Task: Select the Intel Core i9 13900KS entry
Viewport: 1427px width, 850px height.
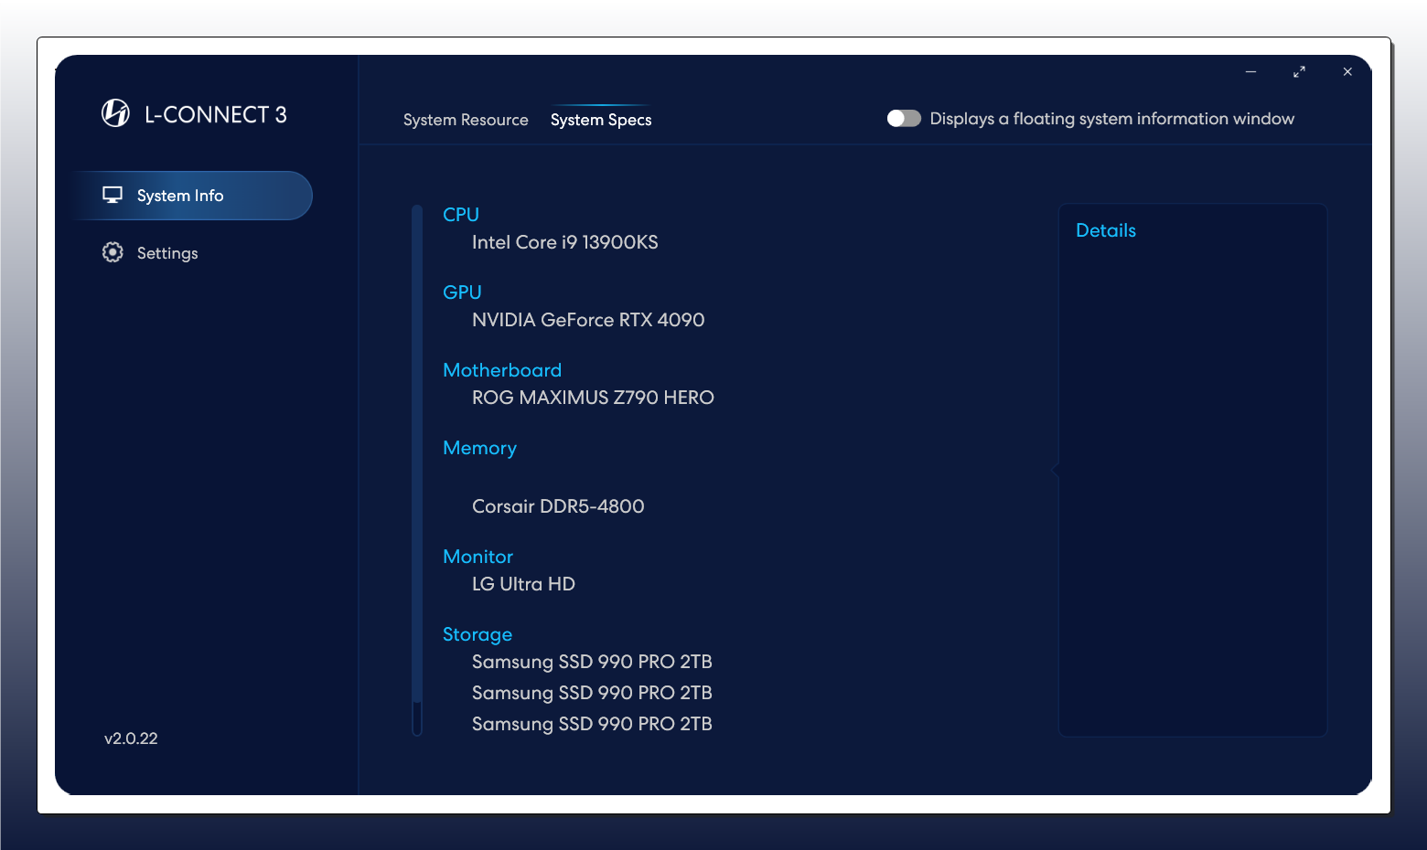Action: 564,242
